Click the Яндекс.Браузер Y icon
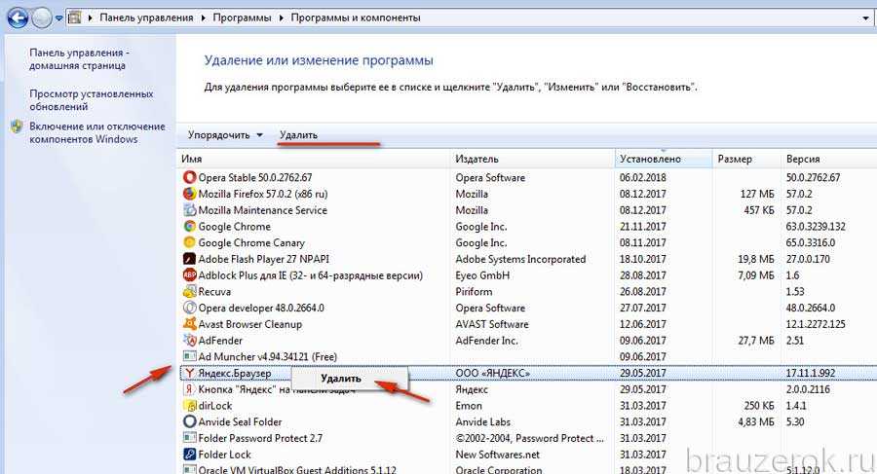Image resolution: width=877 pixels, height=474 pixels. pyautogui.click(x=190, y=373)
